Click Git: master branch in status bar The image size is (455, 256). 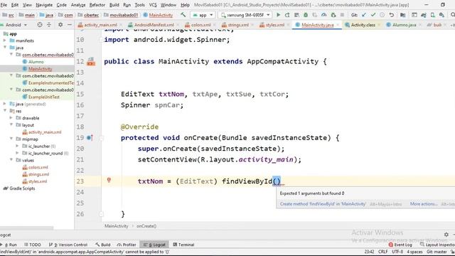click(x=437, y=252)
